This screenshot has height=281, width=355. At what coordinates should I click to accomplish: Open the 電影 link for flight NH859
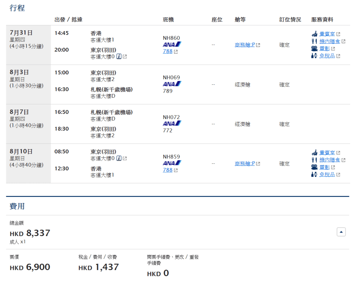[x=324, y=167]
